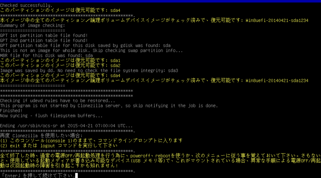
Task: Click option (2) exit または logout line
Action: 59,146
